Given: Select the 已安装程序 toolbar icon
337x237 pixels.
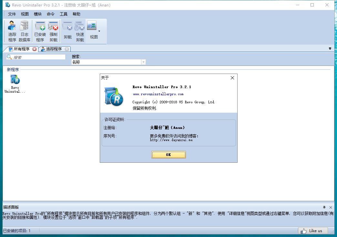Looking at the screenshot, I should [x=40, y=31].
